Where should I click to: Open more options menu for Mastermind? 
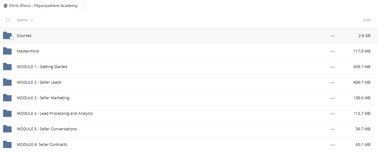(x=332, y=52)
